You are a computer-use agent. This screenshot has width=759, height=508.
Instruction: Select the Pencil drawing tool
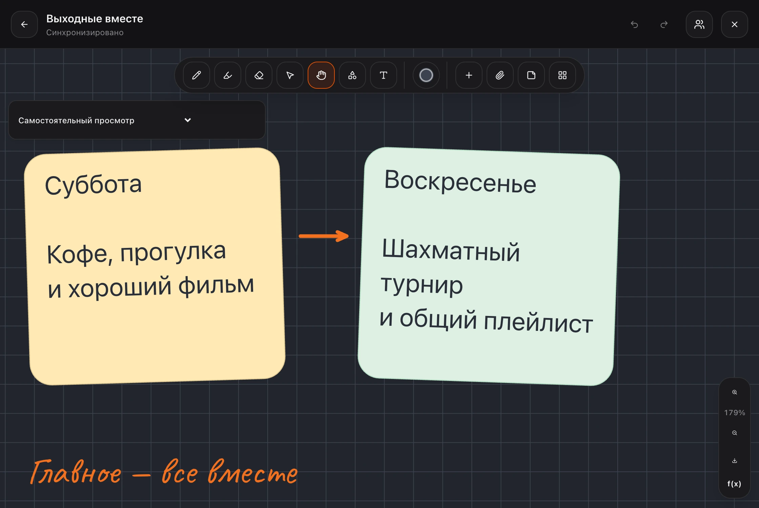pyautogui.click(x=197, y=75)
